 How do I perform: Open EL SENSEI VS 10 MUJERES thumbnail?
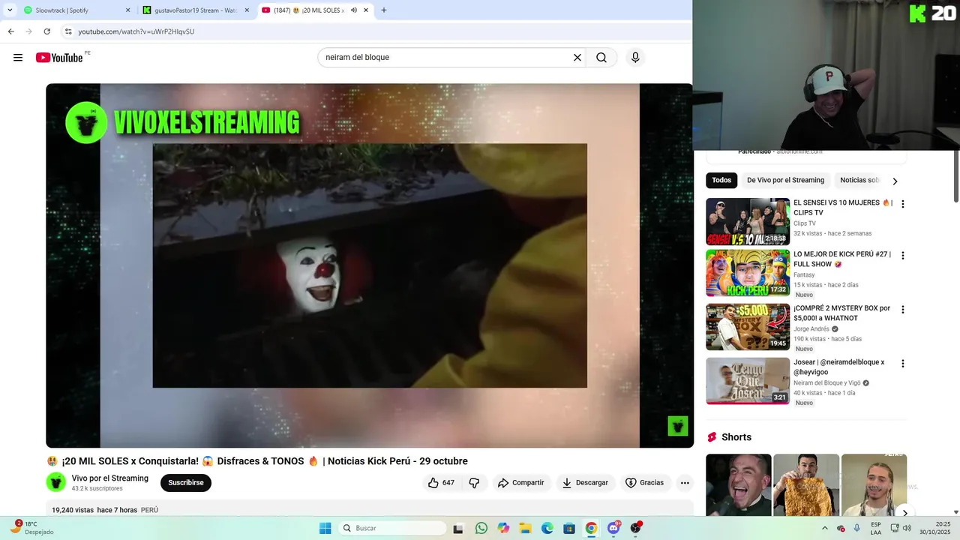tap(748, 221)
